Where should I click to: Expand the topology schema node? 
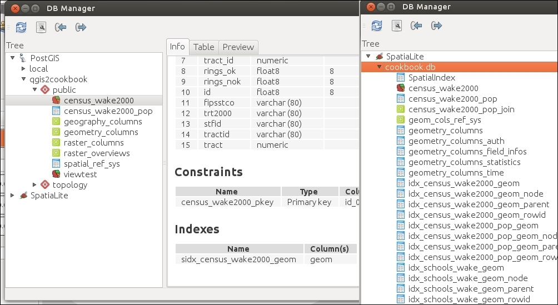click(x=34, y=184)
